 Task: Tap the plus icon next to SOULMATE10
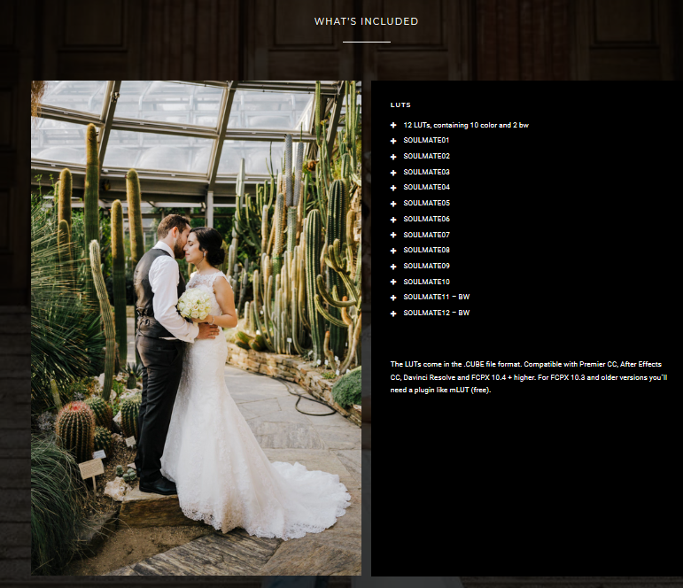tap(393, 282)
